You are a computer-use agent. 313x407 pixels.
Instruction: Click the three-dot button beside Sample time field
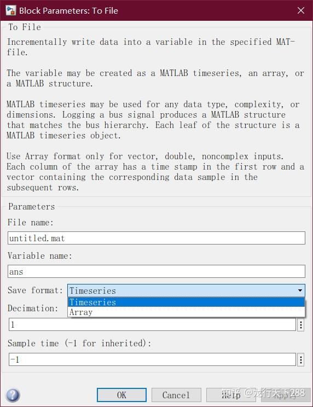(x=300, y=359)
